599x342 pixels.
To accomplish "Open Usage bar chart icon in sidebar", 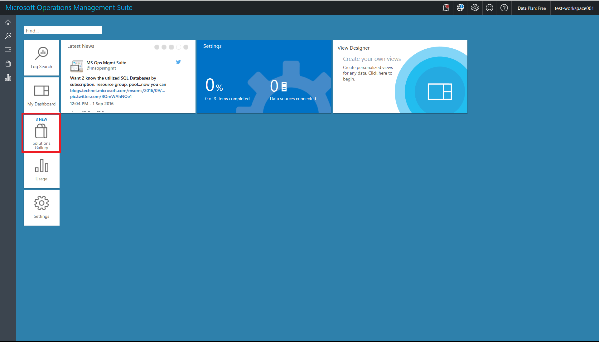I will pyautogui.click(x=8, y=78).
